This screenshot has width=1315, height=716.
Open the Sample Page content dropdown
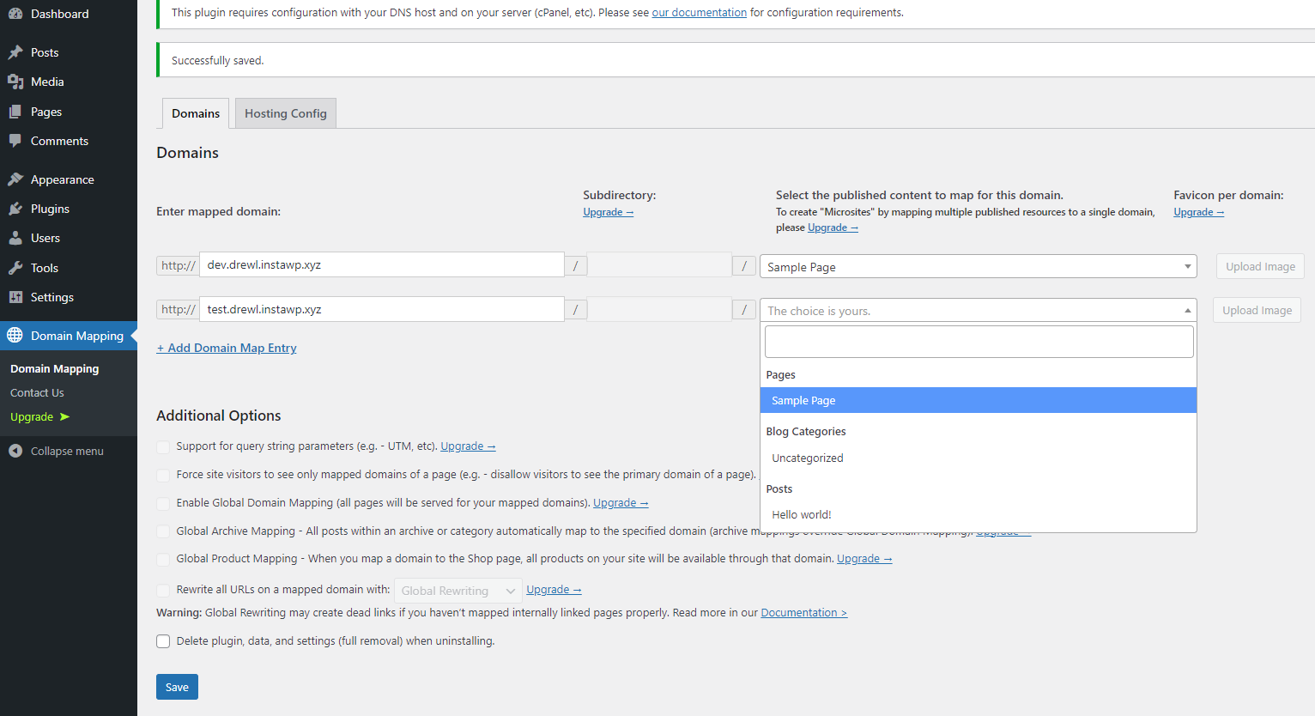point(978,267)
